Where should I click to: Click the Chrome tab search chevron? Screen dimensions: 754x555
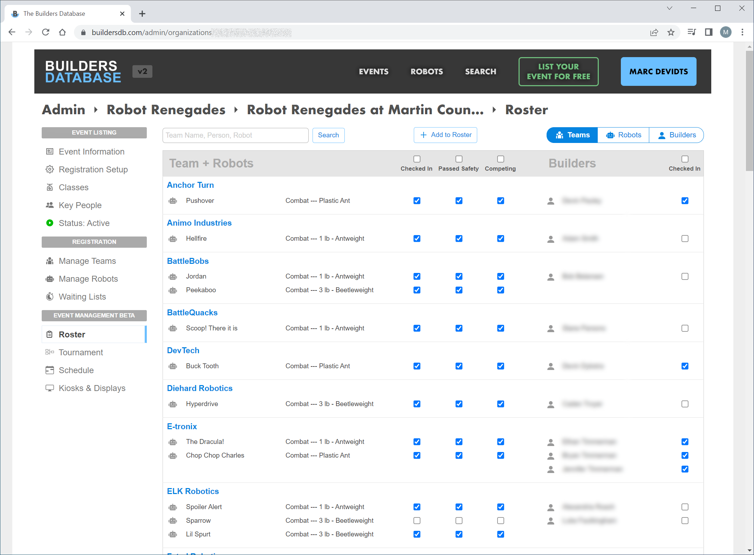[670, 8]
